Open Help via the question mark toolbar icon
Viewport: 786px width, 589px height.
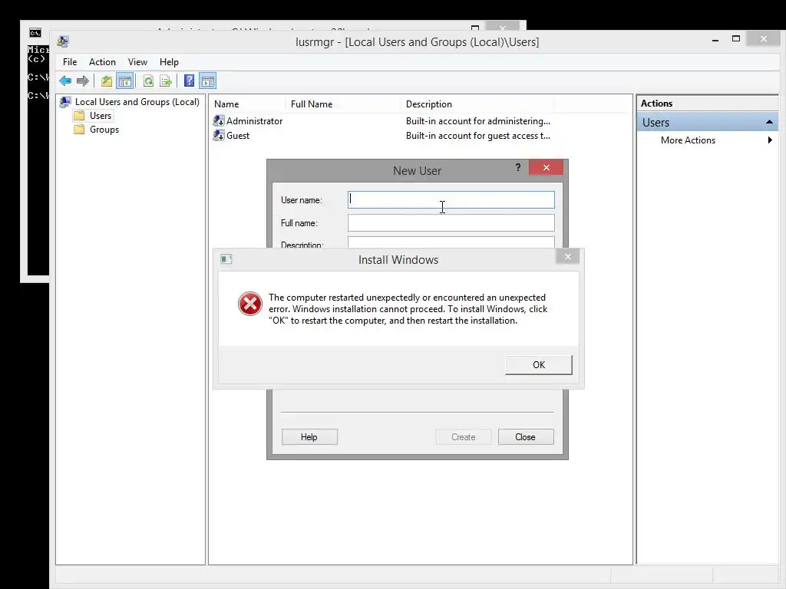(x=189, y=81)
